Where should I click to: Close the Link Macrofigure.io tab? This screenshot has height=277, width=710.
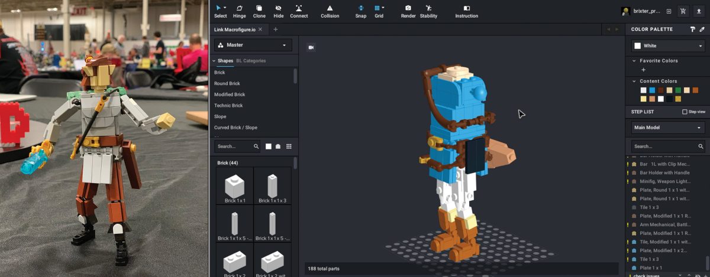pos(260,30)
